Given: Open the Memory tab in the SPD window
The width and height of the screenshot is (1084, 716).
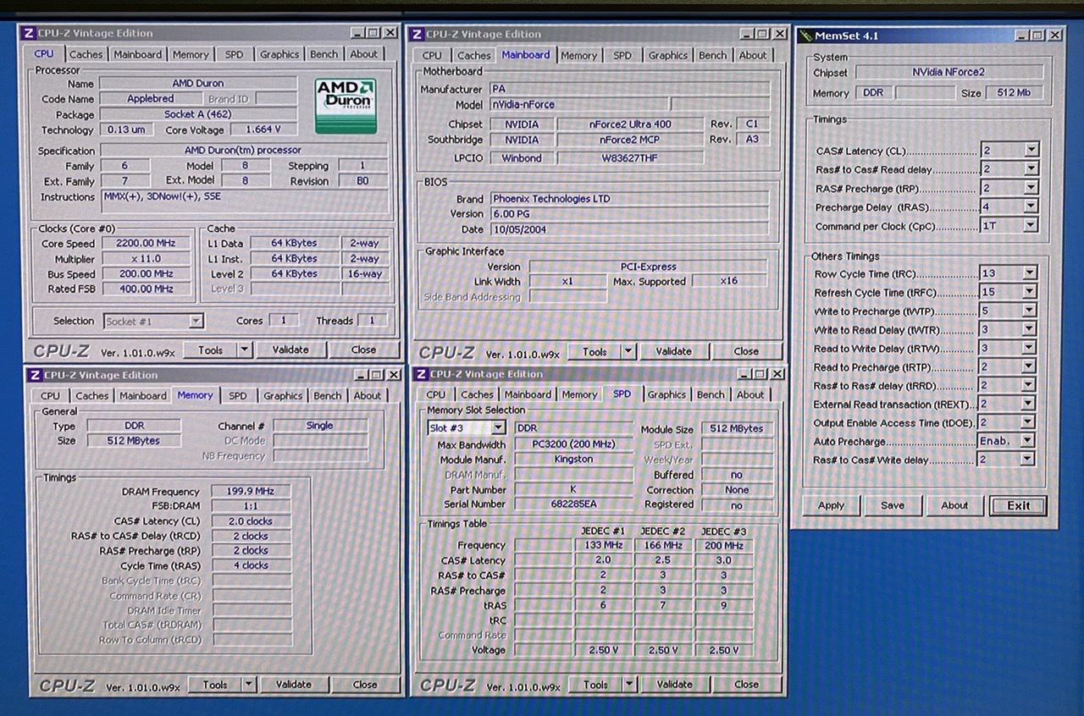Looking at the screenshot, I should coord(579,394).
